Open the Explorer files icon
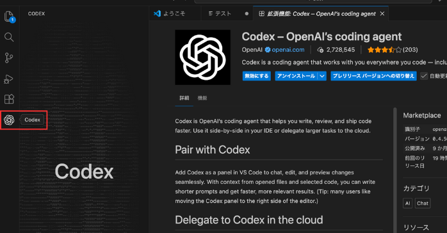447x233 pixels. click(x=9, y=17)
